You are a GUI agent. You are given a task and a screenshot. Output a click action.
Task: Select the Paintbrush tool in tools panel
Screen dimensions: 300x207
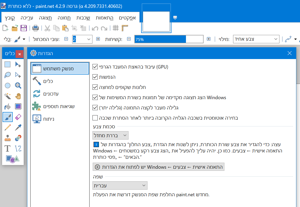[x=7, y=117]
